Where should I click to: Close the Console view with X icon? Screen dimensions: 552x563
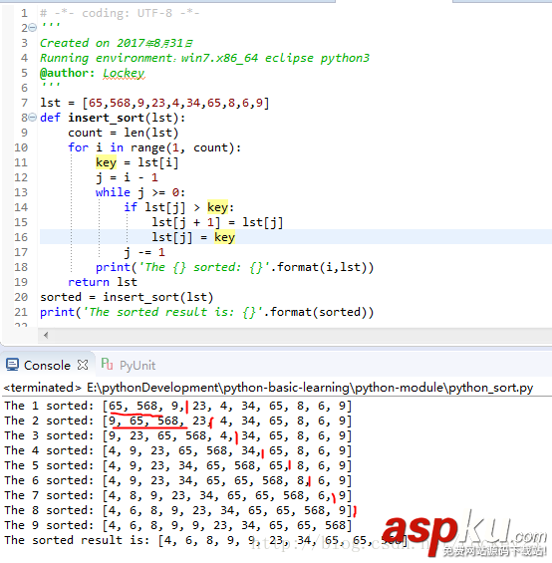[83, 365]
